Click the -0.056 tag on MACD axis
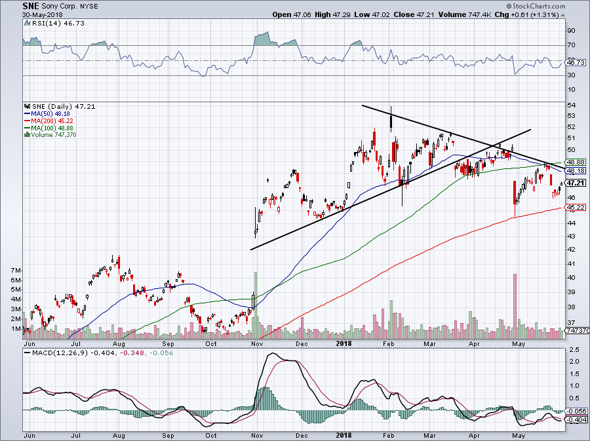 click(x=577, y=411)
